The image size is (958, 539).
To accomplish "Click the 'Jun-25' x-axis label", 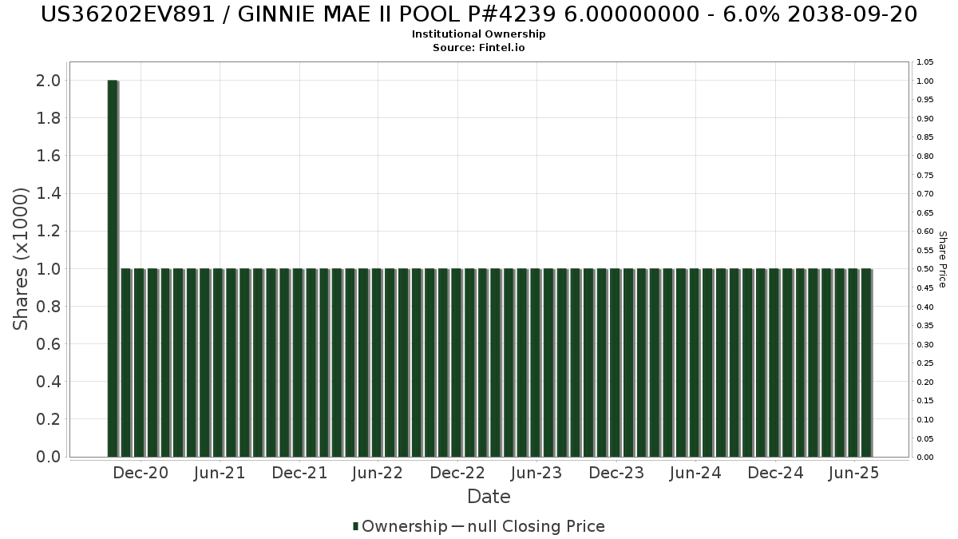I will [x=854, y=473].
